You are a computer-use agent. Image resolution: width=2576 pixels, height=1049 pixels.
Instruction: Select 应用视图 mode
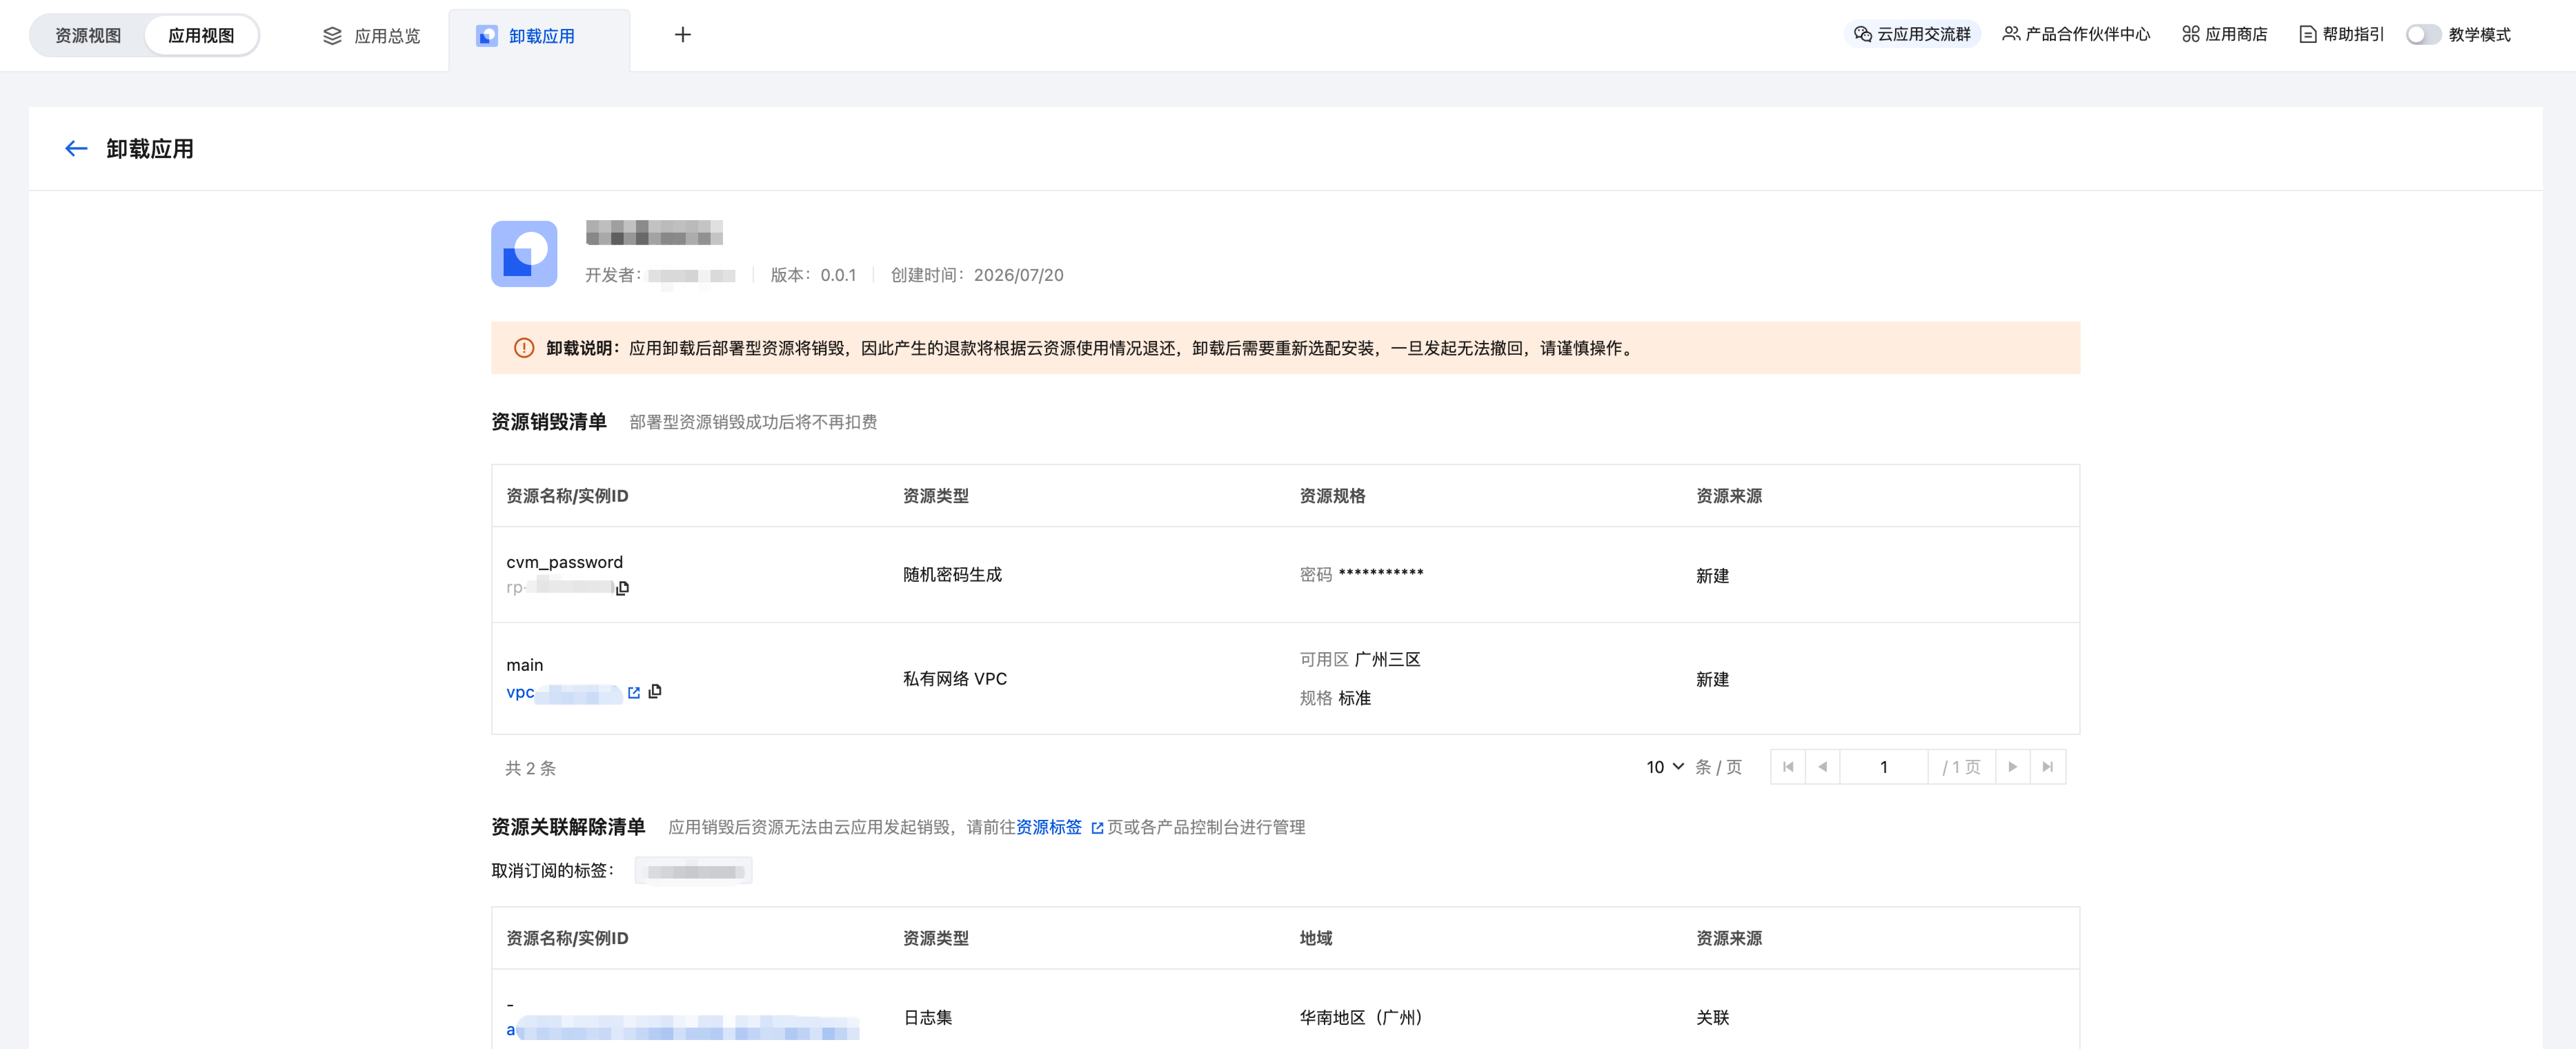coord(201,36)
